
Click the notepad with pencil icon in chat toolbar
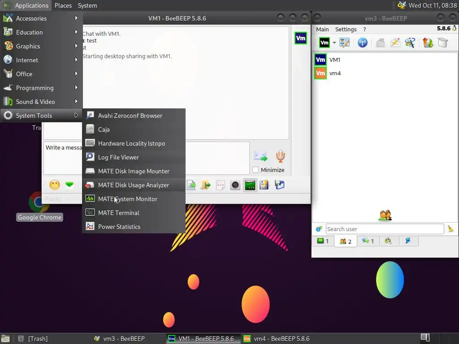point(264,185)
